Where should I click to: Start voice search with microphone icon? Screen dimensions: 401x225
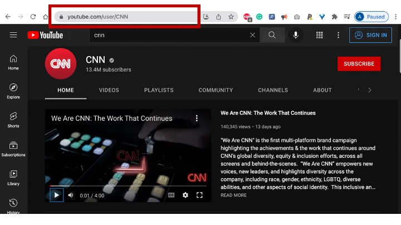click(296, 35)
